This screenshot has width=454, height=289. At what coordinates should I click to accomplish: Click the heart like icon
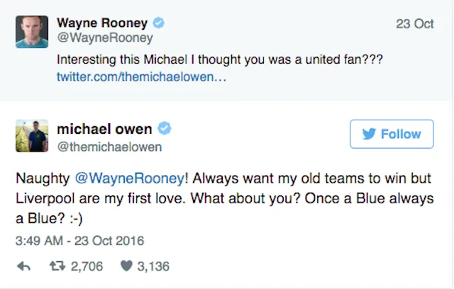click(126, 266)
